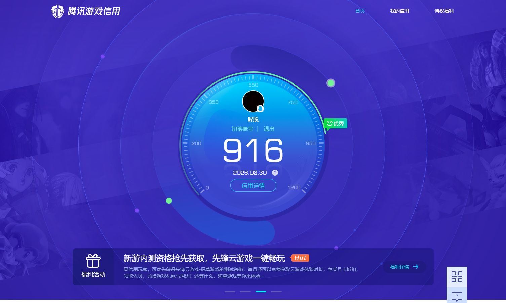506x303 pixels.
Task: Click the 916 credit score number
Action: pyautogui.click(x=253, y=151)
